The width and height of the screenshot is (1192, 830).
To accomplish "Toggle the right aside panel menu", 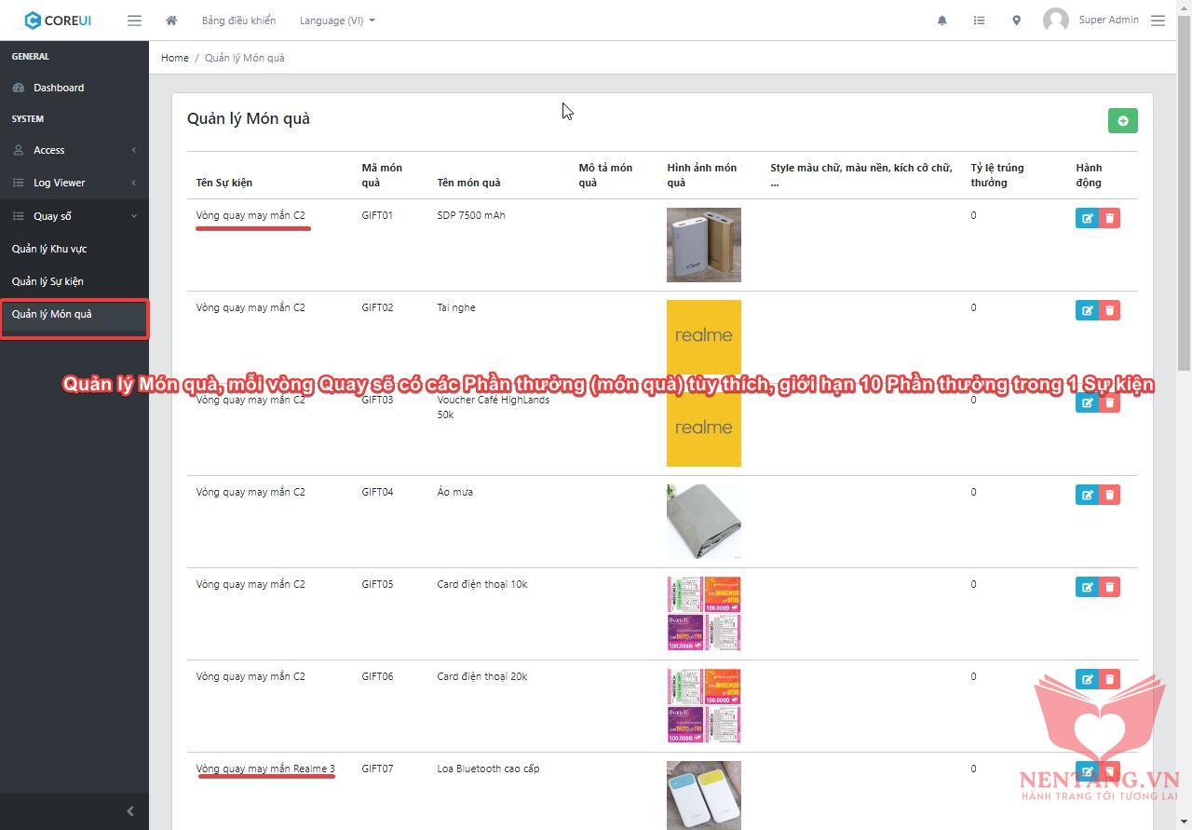I will (x=1158, y=20).
